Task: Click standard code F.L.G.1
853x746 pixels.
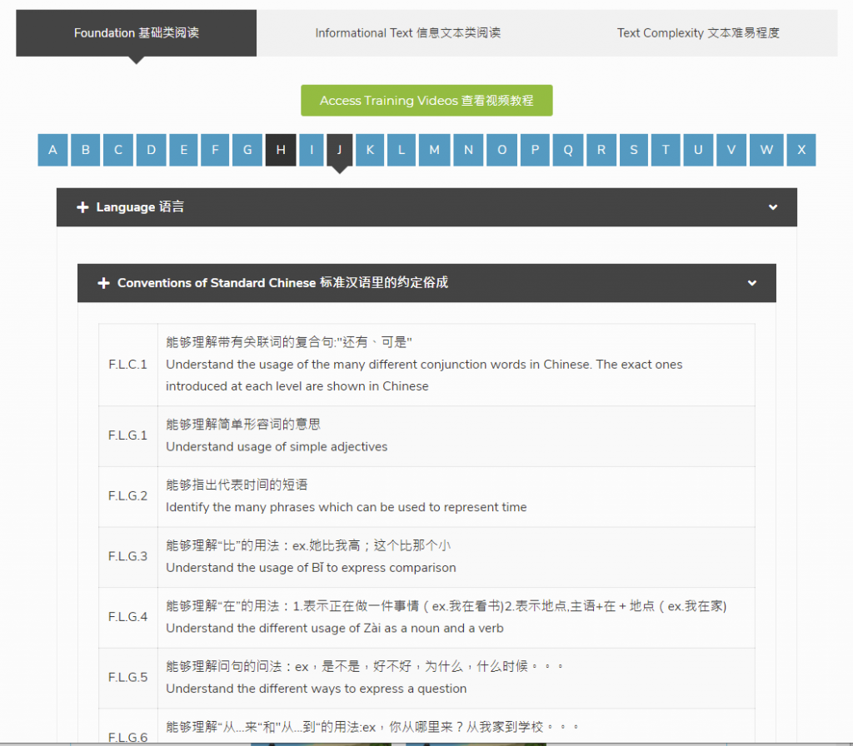Action: click(127, 435)
